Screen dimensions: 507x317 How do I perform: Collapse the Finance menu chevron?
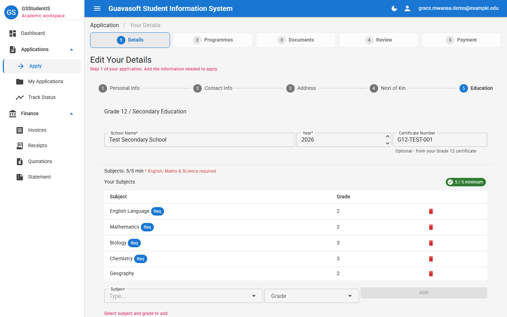point(71,114)
